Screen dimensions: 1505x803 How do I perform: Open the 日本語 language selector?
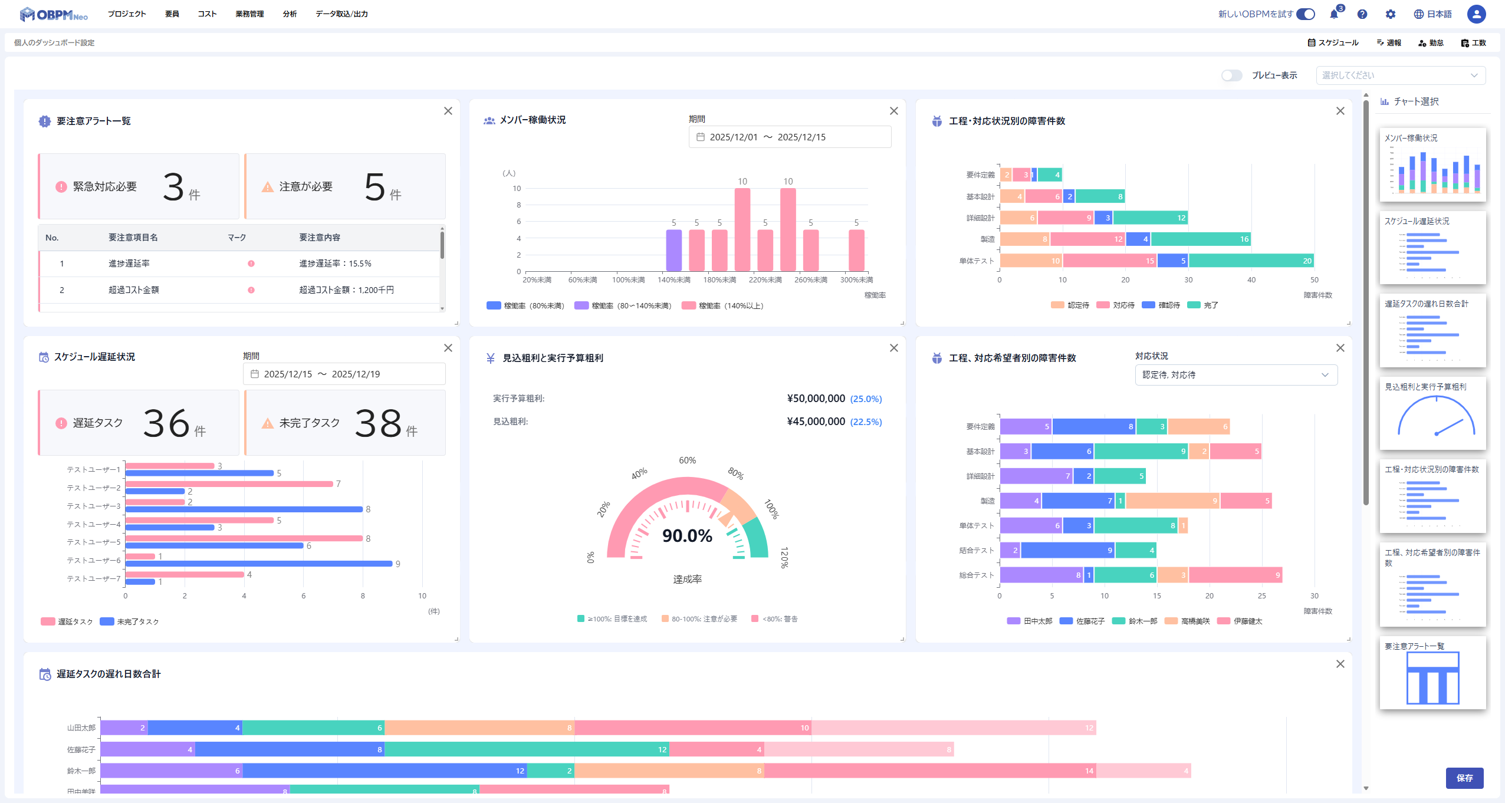[x=1432, y=14]
